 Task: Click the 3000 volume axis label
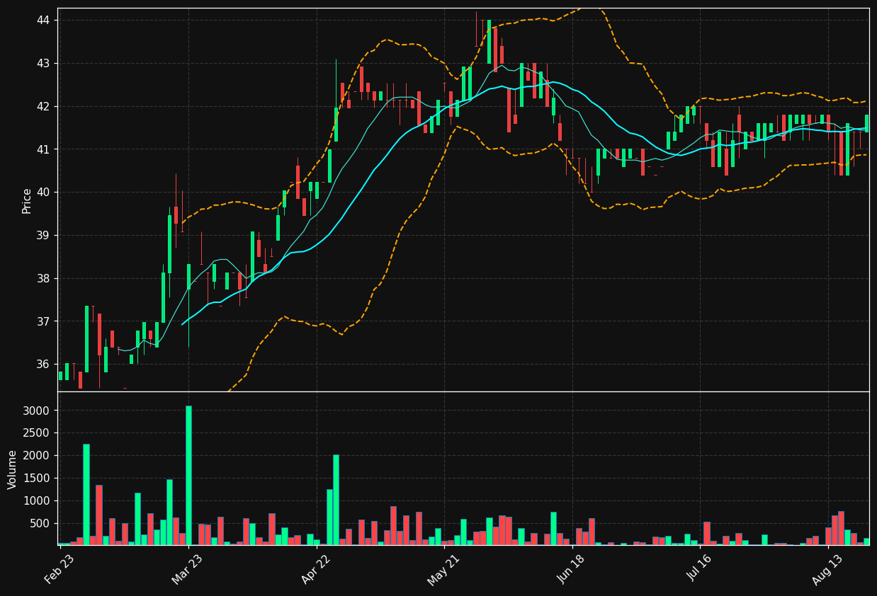click(x=38, y=411)
